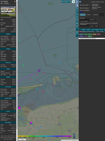Click the Groundspeed 475 kt value
The height and width of the screenshot is (141, 105).
tap(14, 36)
